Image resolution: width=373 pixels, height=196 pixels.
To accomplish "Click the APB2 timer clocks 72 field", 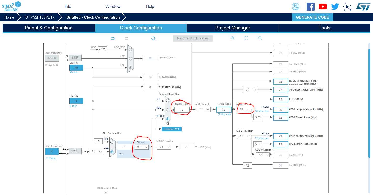I will pyautogui.click(x=280, y=144).
